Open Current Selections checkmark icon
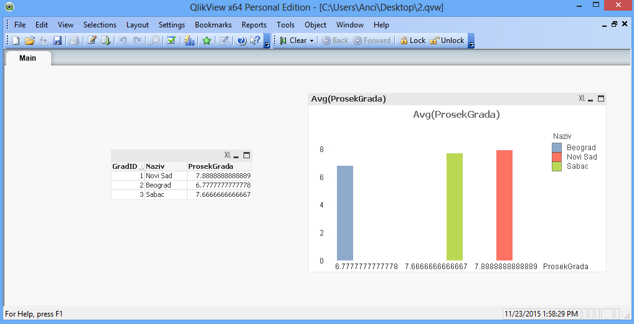This screenshot has width=634, height=324. click(x=171, y=40)
